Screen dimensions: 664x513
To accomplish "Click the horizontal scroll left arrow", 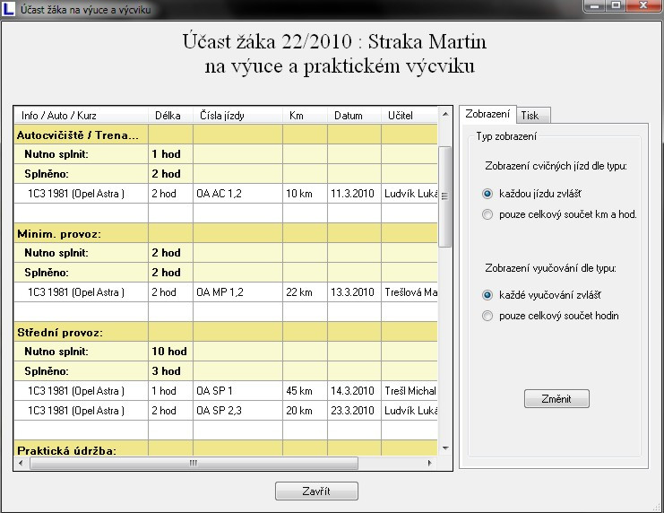I will 21,463.
